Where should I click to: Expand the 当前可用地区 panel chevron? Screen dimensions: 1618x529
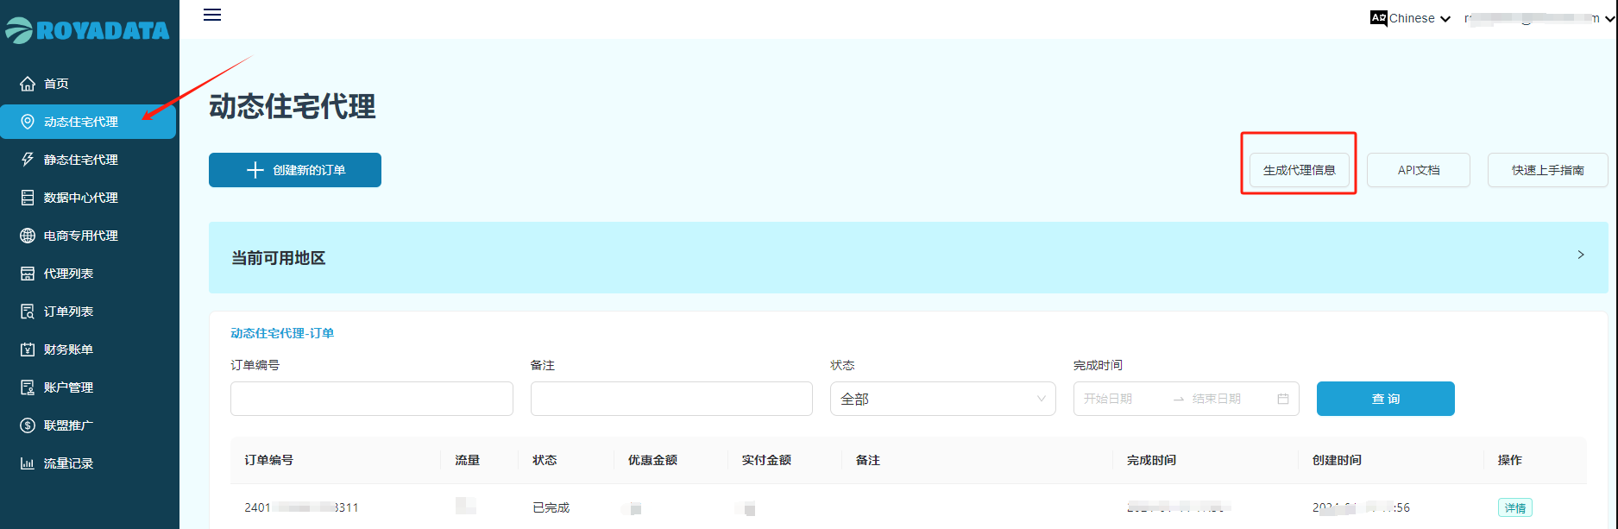[x=1581, y=255]
